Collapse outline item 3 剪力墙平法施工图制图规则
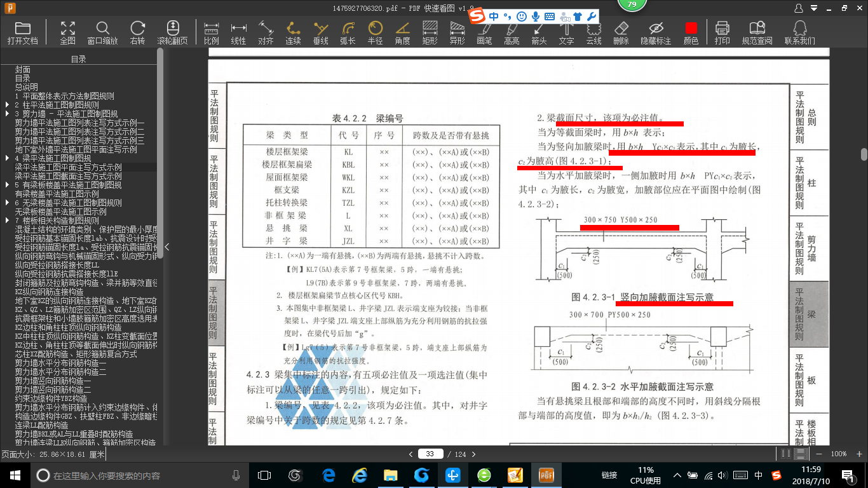 (x=8, y=114)
